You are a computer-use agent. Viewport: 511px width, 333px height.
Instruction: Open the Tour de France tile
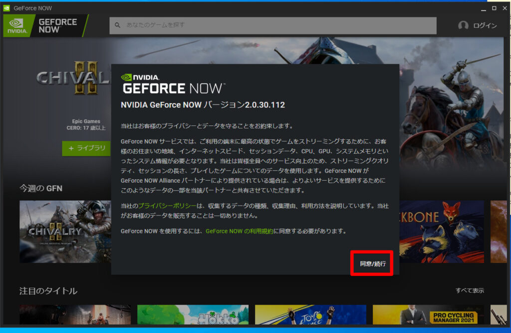(310, 315)
